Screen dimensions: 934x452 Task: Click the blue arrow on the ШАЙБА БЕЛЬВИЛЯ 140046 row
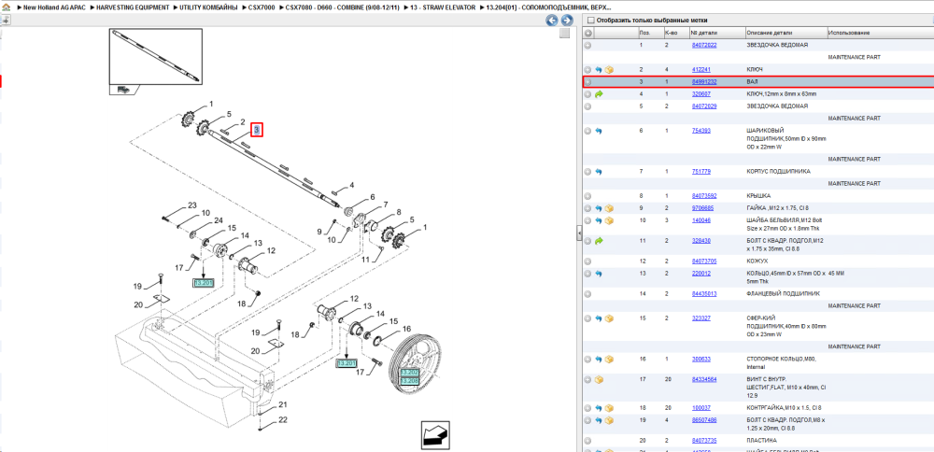pyautogui.click(x=599, y=220)
